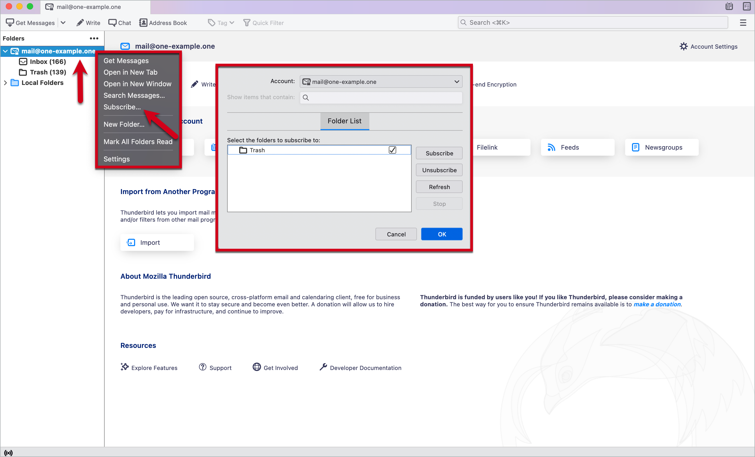Select the Tag icon toolbar button
Viewport: 755px width, 457px height.
pos(212,23)
